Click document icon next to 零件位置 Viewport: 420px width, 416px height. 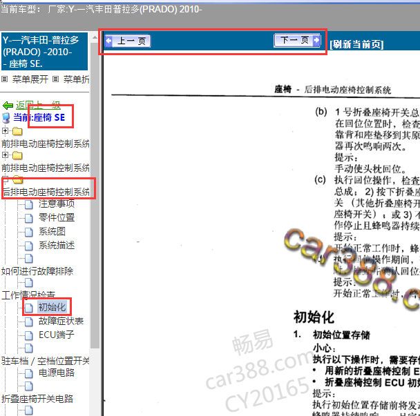click(x=28, y=218)
